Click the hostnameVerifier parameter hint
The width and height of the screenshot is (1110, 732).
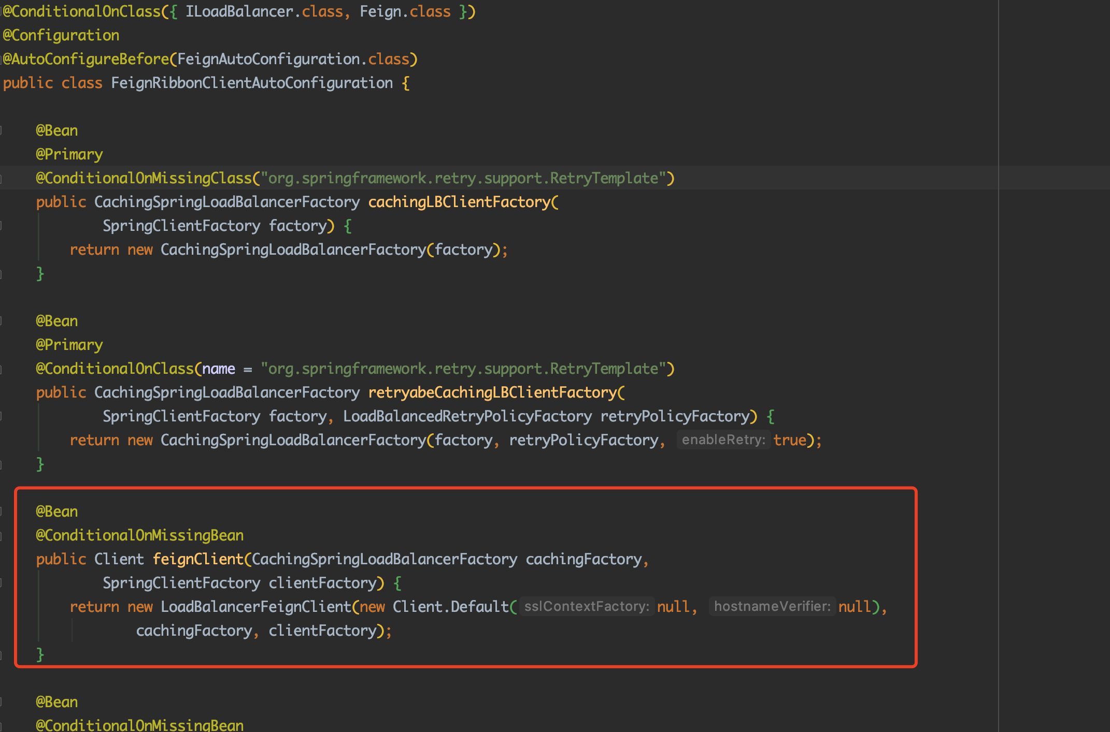(x=772, y=607)
